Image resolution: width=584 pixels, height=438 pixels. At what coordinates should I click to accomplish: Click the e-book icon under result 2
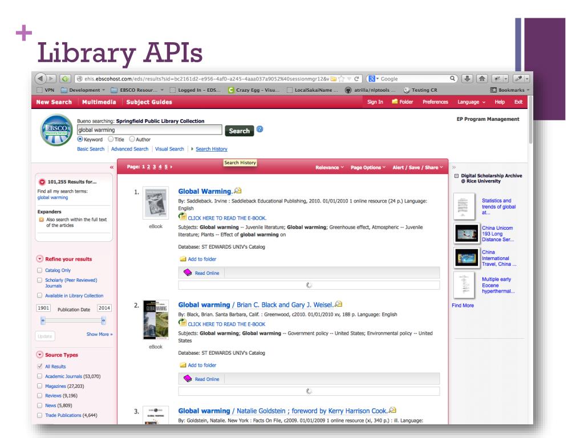point(182,323)
